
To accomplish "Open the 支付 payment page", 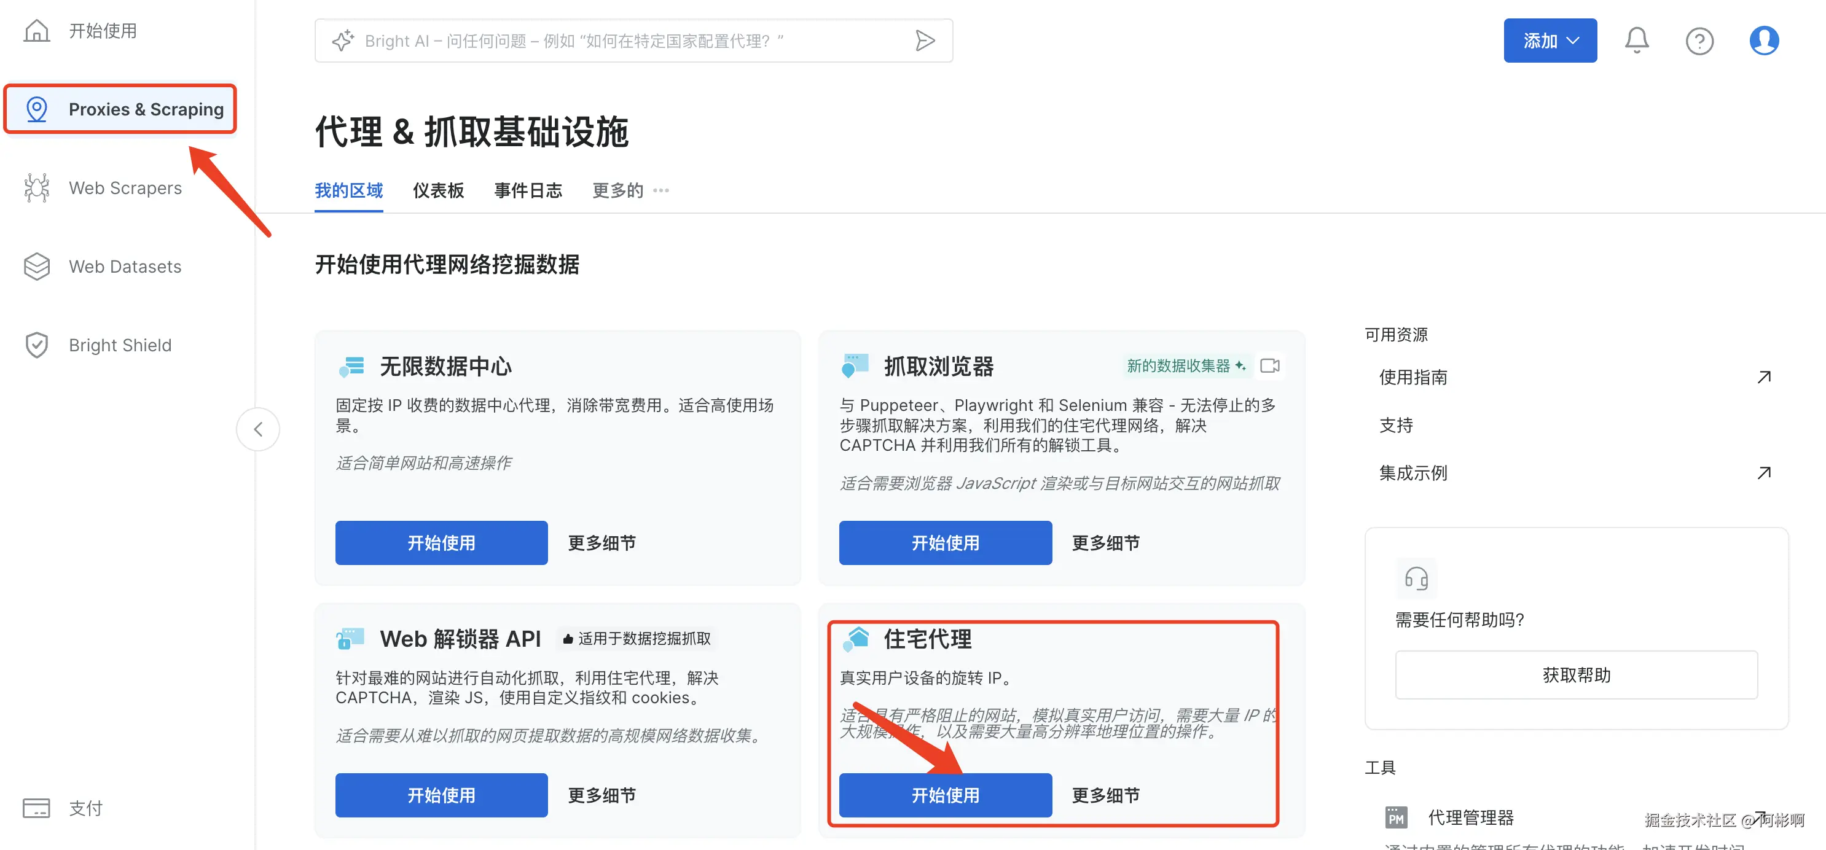I will point(85,808).
